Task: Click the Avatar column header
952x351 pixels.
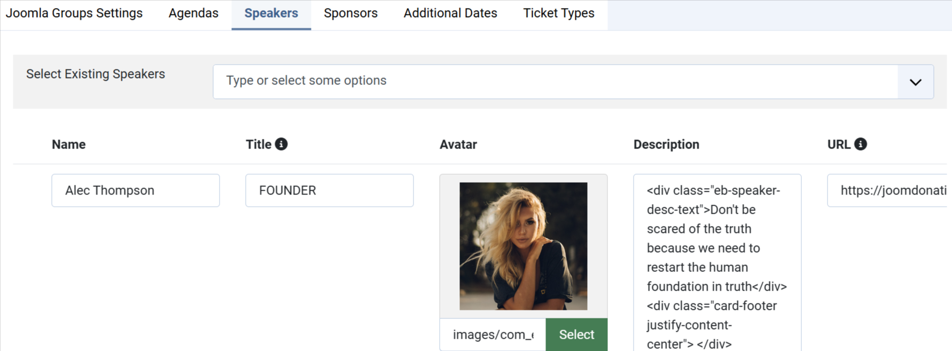Action: pos(458,145)
